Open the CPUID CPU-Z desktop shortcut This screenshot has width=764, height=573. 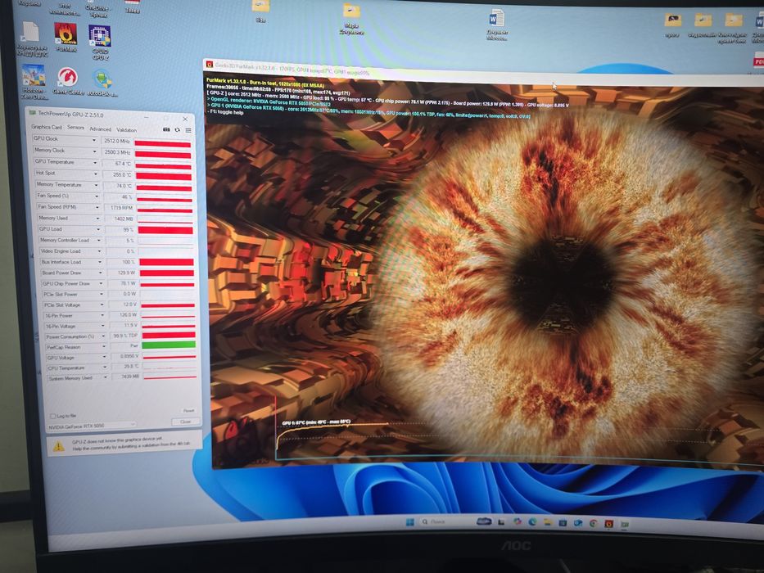tap(100, 42)
